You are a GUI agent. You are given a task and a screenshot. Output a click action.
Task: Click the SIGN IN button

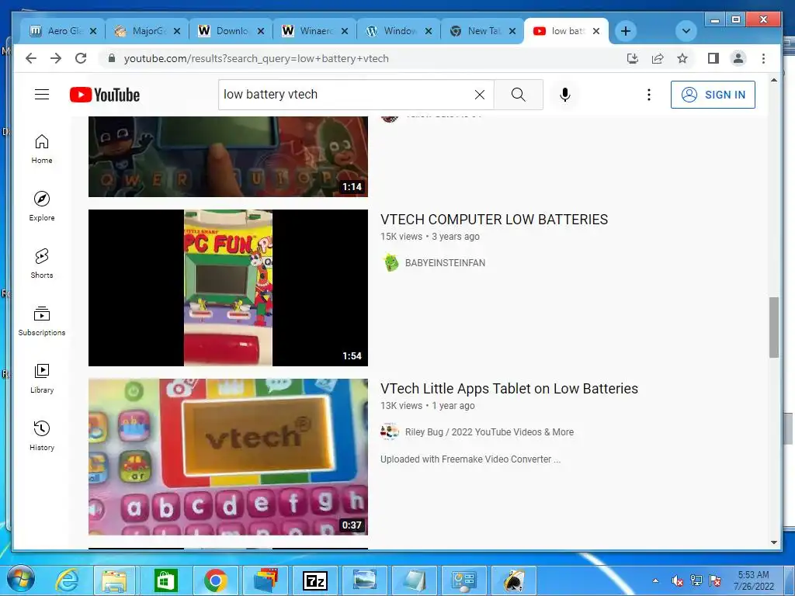713,94
